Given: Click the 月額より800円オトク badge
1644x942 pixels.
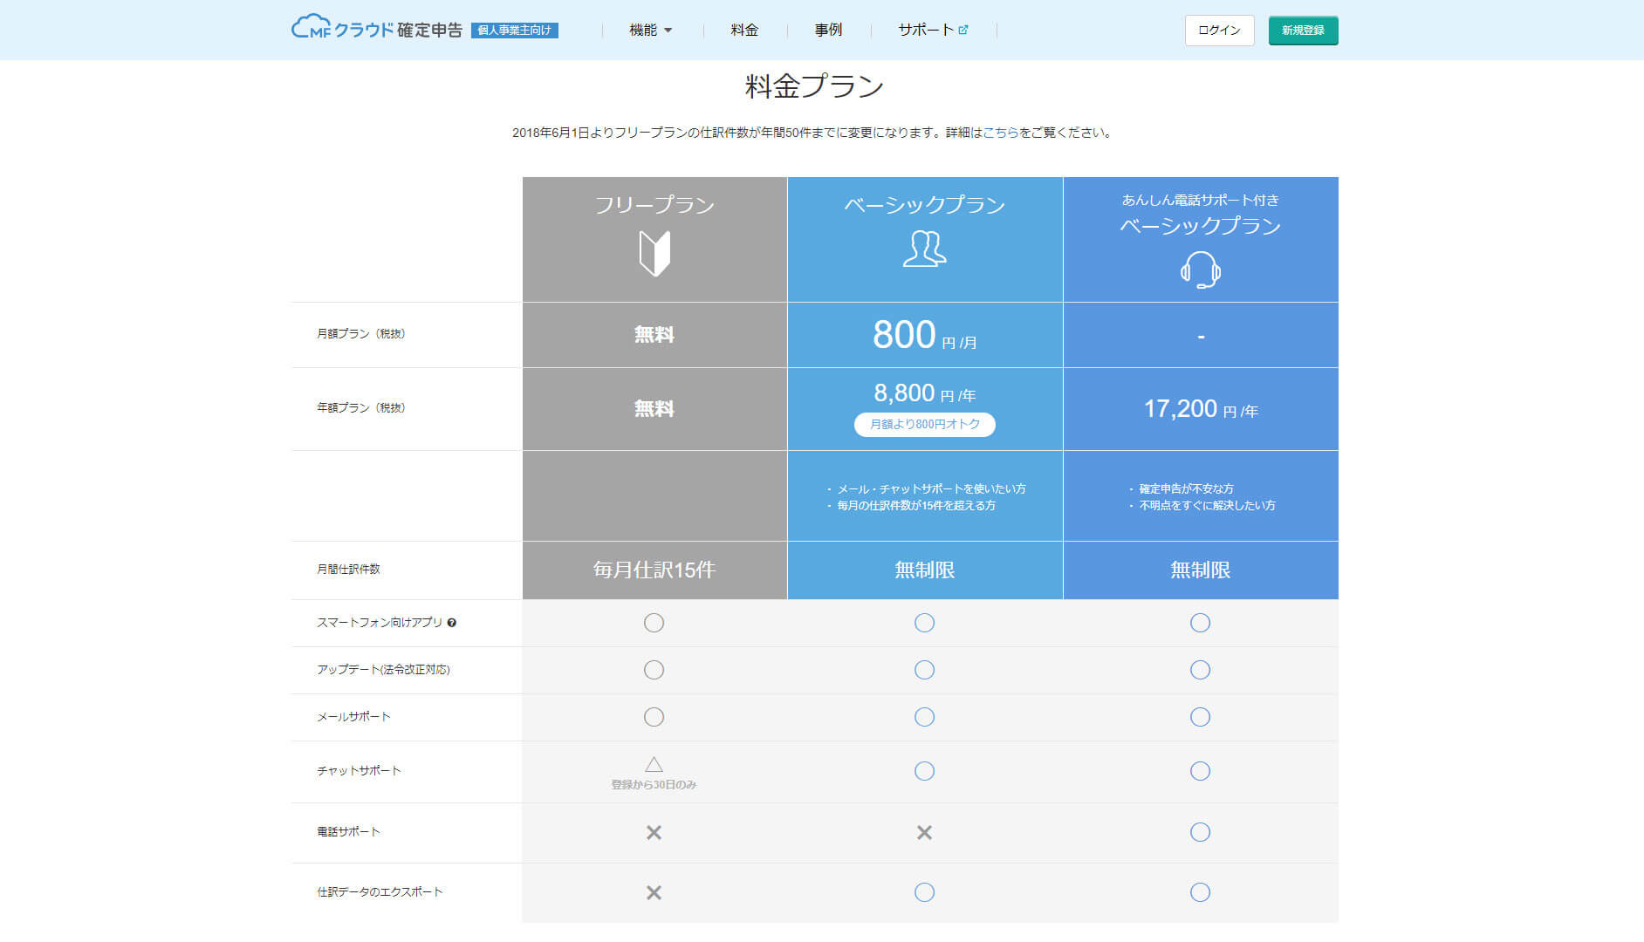Looking at the screenshot, I should click(925, 424).
